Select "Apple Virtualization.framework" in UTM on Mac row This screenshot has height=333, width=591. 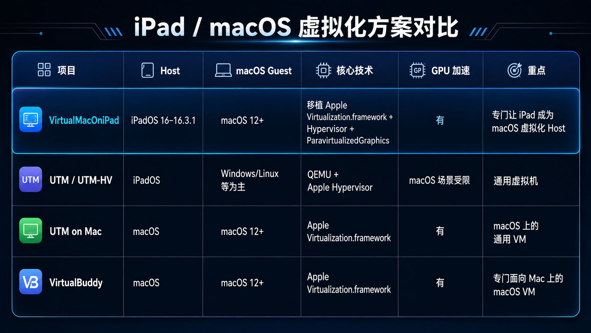349,231
